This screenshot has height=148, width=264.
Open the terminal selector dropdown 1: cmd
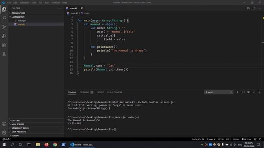coord(219,92)
